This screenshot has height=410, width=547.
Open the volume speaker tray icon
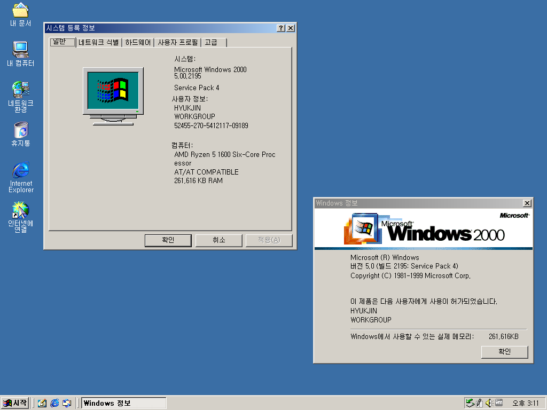pyautogui.click(x=489, y=403)
